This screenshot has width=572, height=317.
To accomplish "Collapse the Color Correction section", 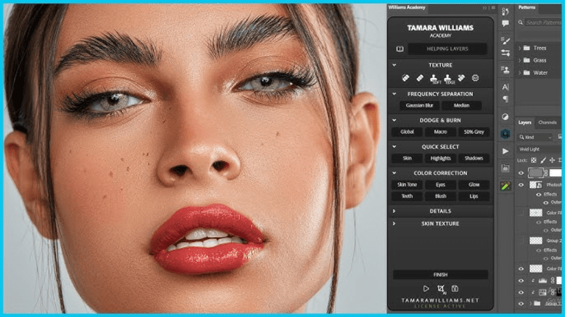I will (394, 173).
